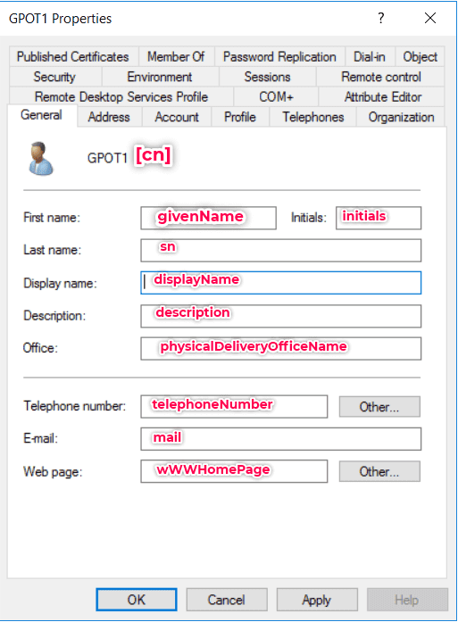Switch to the Address tab
Viewport: 458px width, 622px height.
[109, 117]
